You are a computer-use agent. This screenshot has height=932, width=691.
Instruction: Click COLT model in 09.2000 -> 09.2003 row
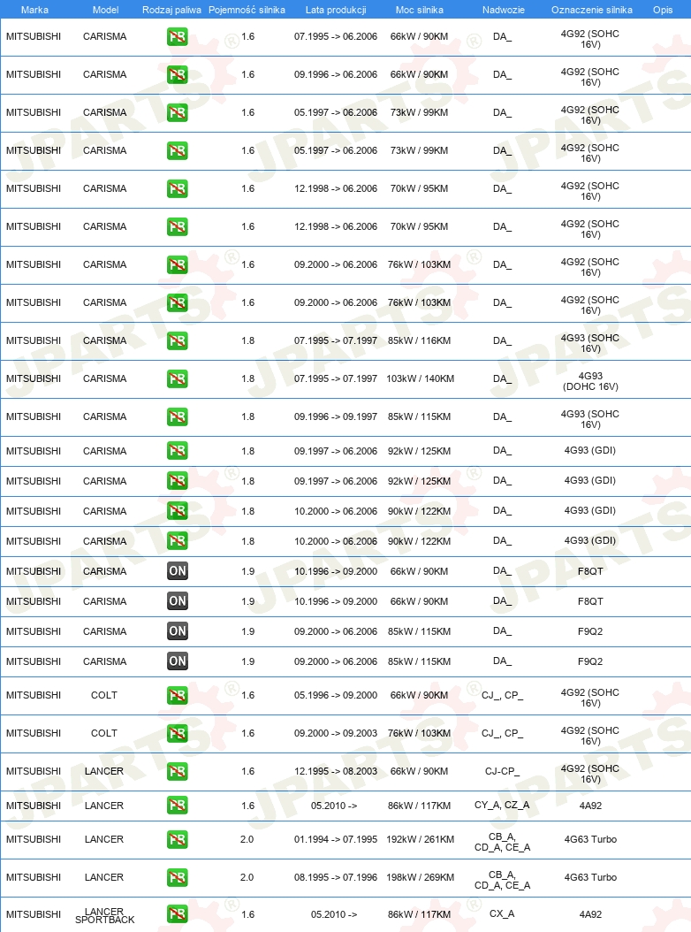[x=104, y=733]
